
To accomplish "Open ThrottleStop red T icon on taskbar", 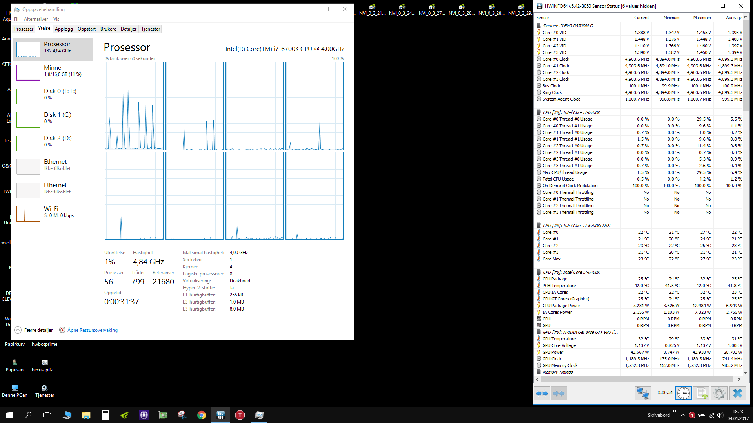I will (x=240, y=415).
